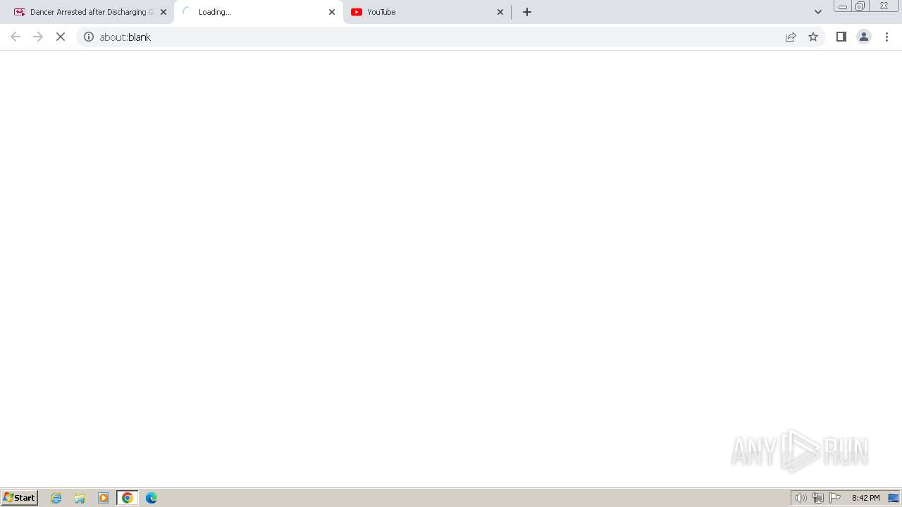
Task: Go back to previous page
Action: pos(16,37)
